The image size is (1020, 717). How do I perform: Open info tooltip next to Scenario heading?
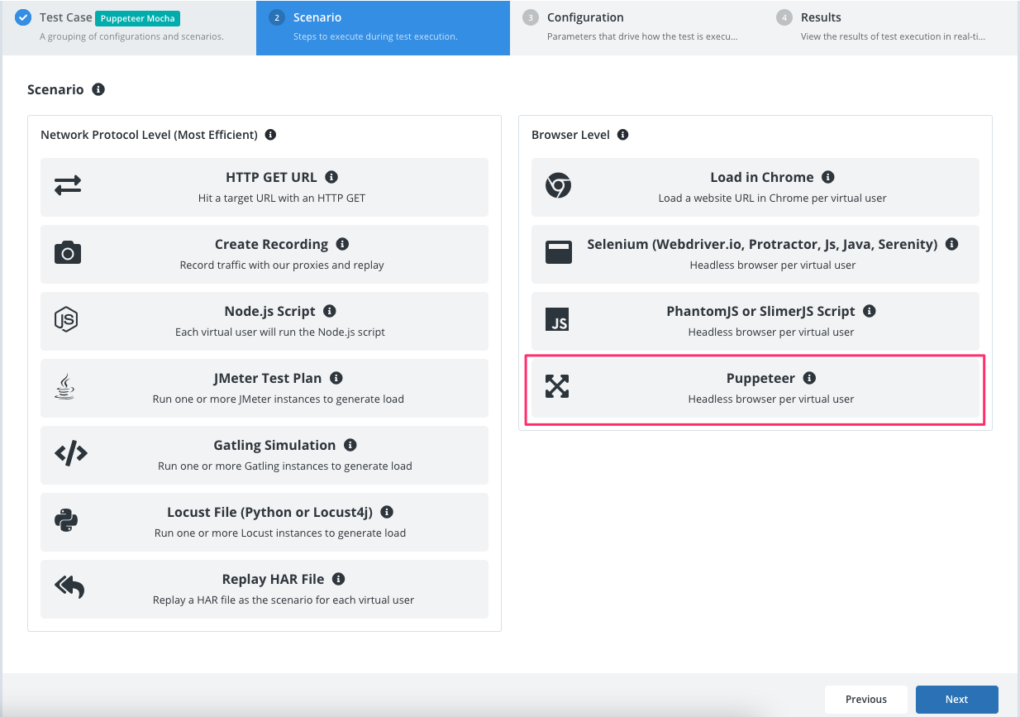98,89
